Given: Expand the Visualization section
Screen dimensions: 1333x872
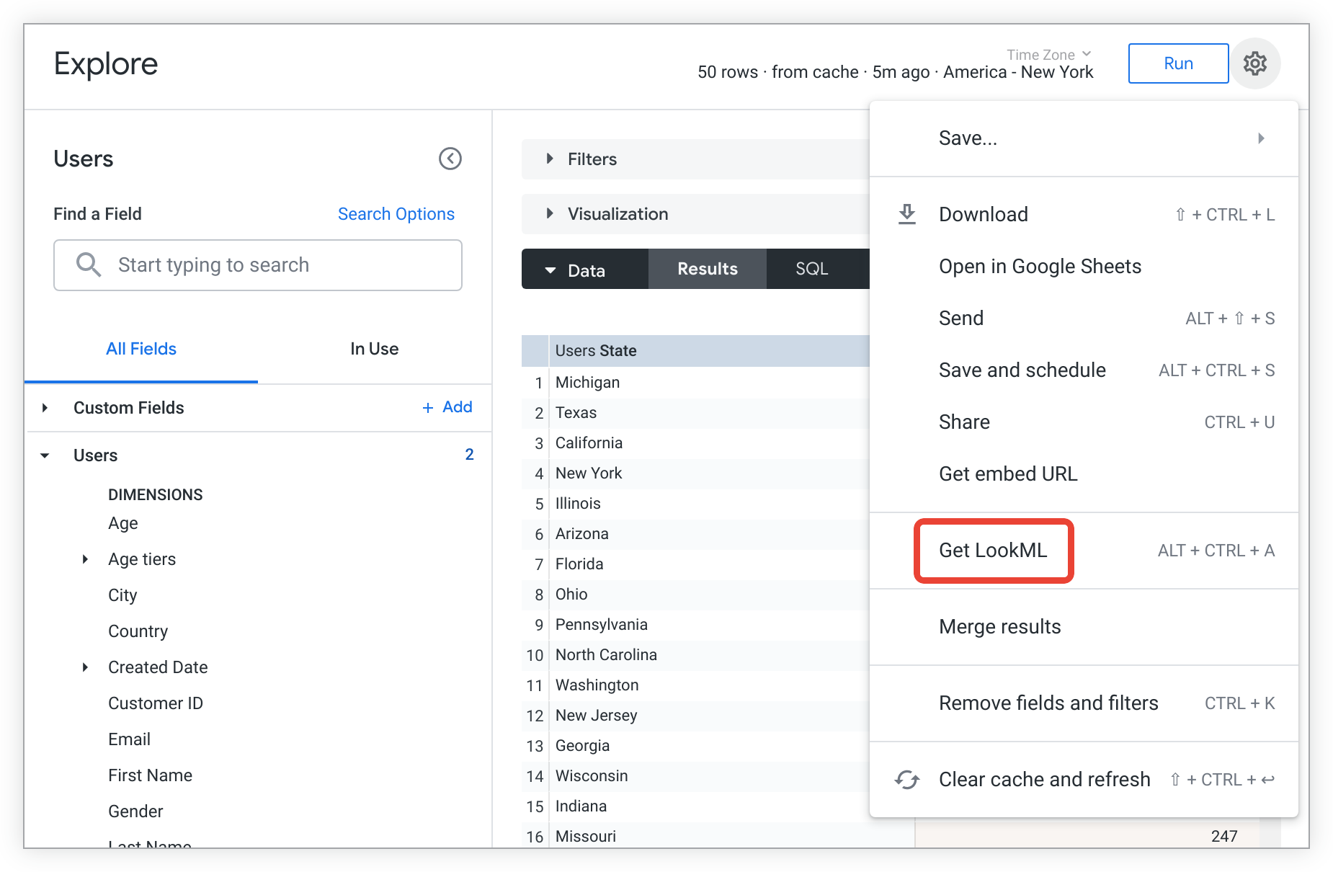Looking at the screenshot, I should tap(550, 213).
